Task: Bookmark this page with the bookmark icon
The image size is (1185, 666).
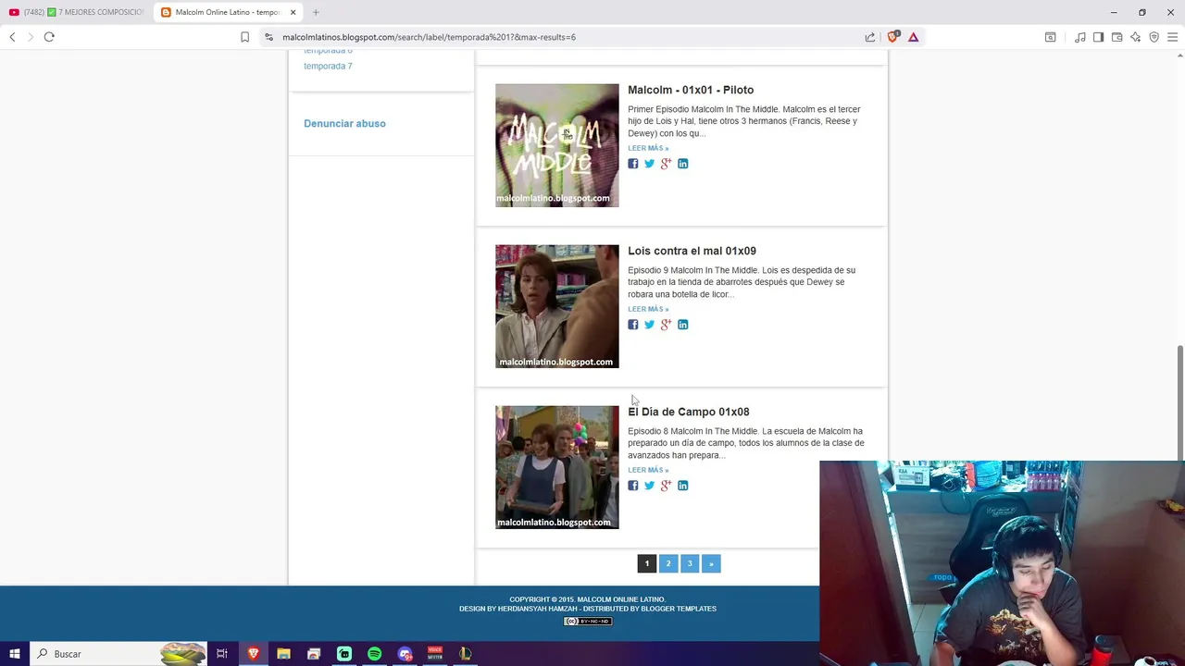Action: [x=244, y=37]
